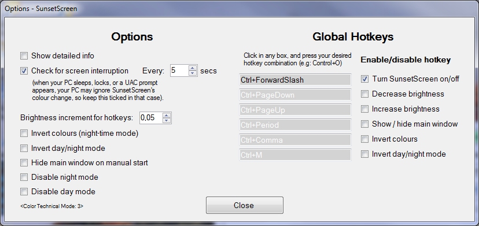Click the Ctrl+PageDown hotkey box
Viewport: 479px width, 226px height.
[295, 95]
